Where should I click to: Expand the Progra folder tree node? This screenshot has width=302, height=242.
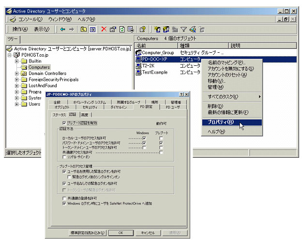click(x=17, y=92)
